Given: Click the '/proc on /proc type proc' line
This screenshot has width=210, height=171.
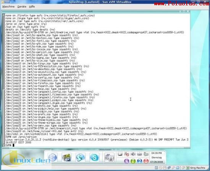Looking at the screenshot, I should [26, 24].
